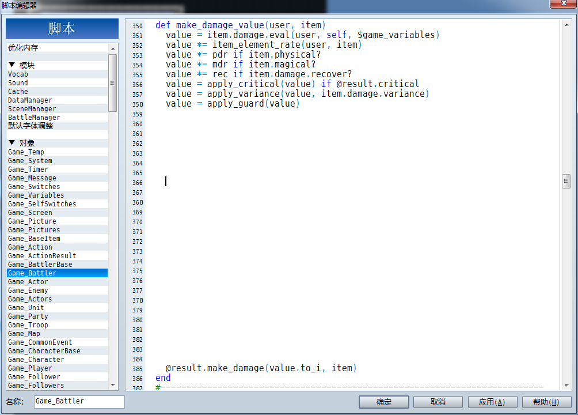
Task: Click the 取消 (Cancel) button
Action: click(x=438, y=402)
